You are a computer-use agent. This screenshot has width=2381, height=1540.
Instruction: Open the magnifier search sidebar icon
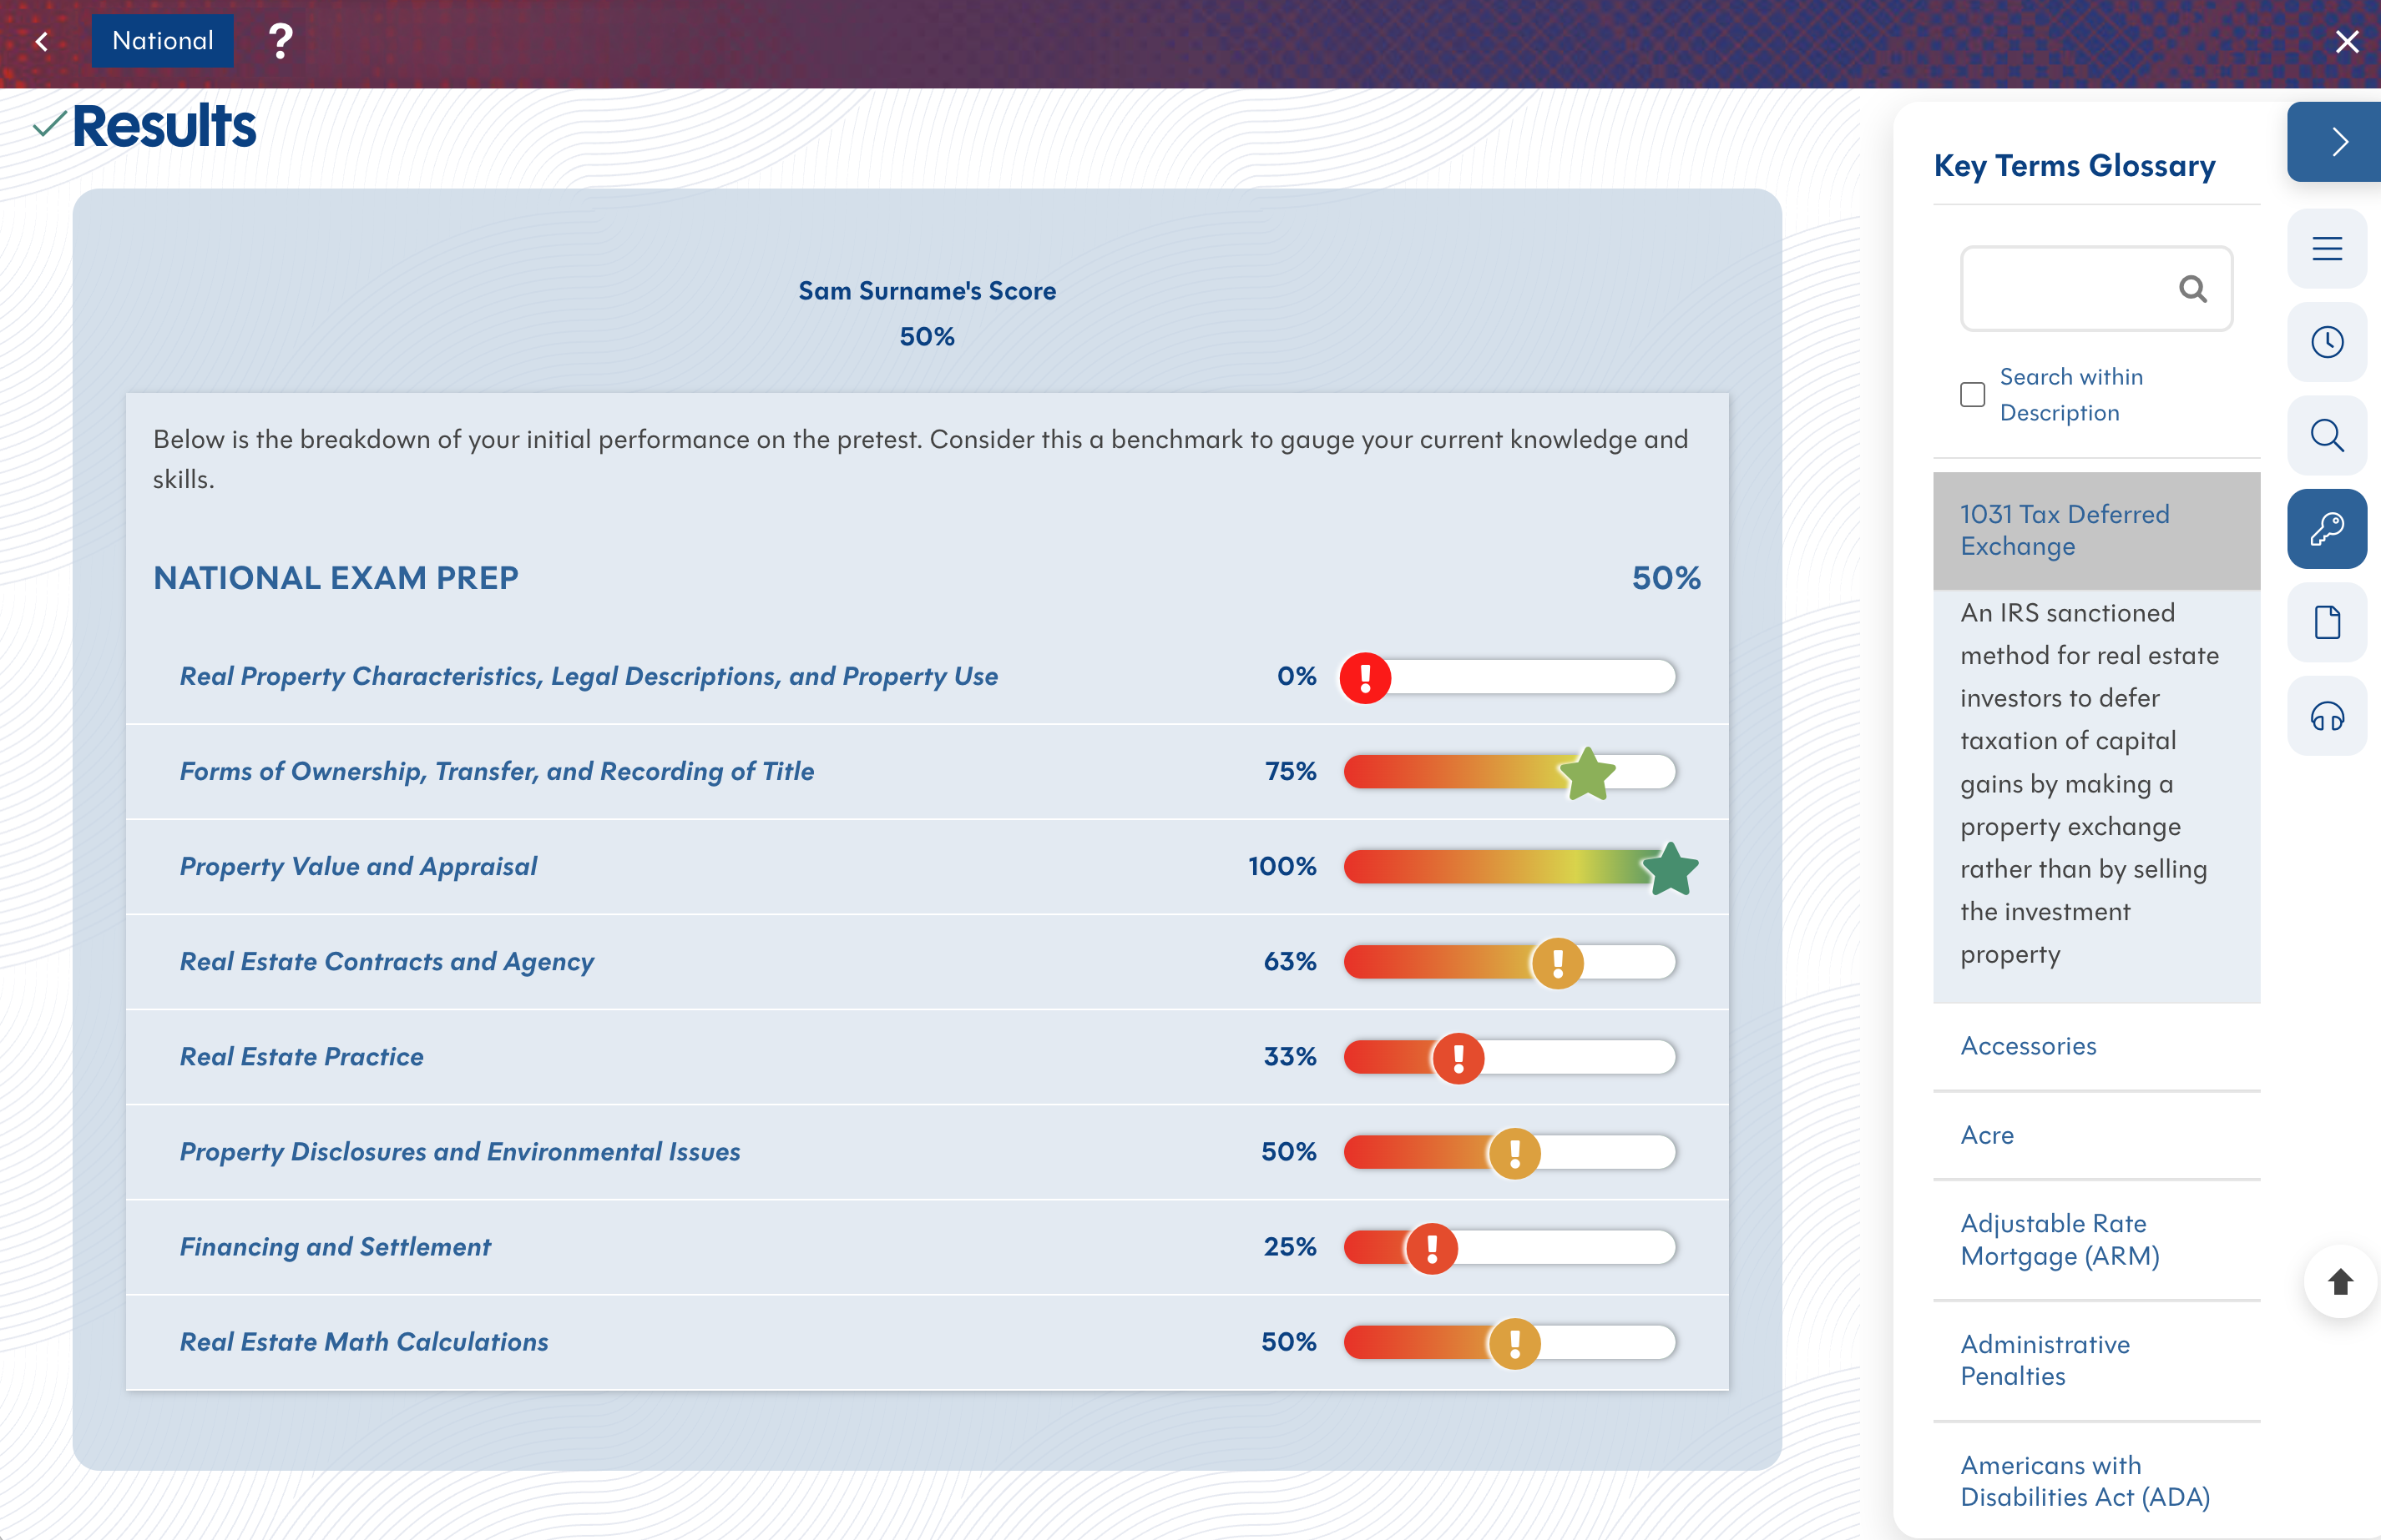pyautogui.click(x=2327, y=435)
